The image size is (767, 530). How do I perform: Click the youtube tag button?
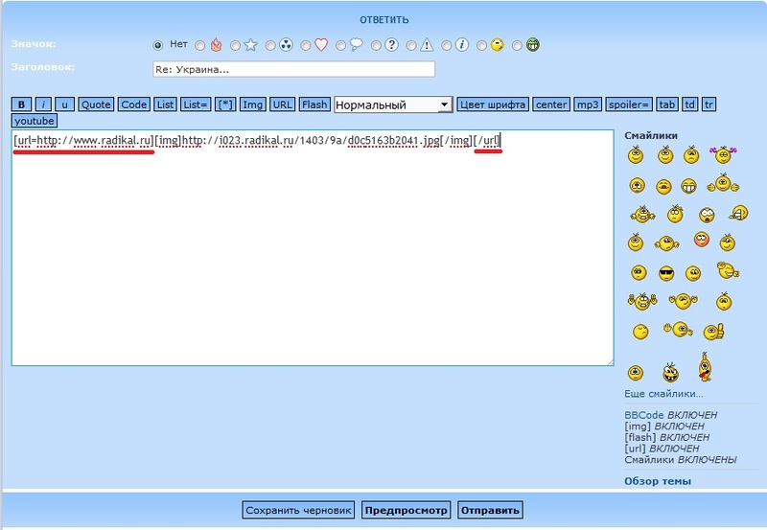click(x=35, y=121)
